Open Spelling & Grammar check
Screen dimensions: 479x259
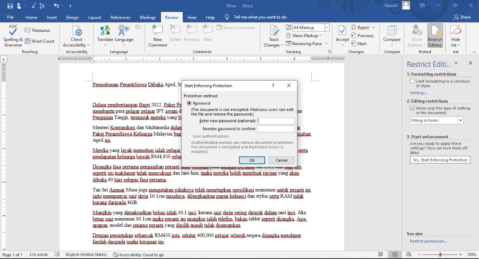click(13, 35)
